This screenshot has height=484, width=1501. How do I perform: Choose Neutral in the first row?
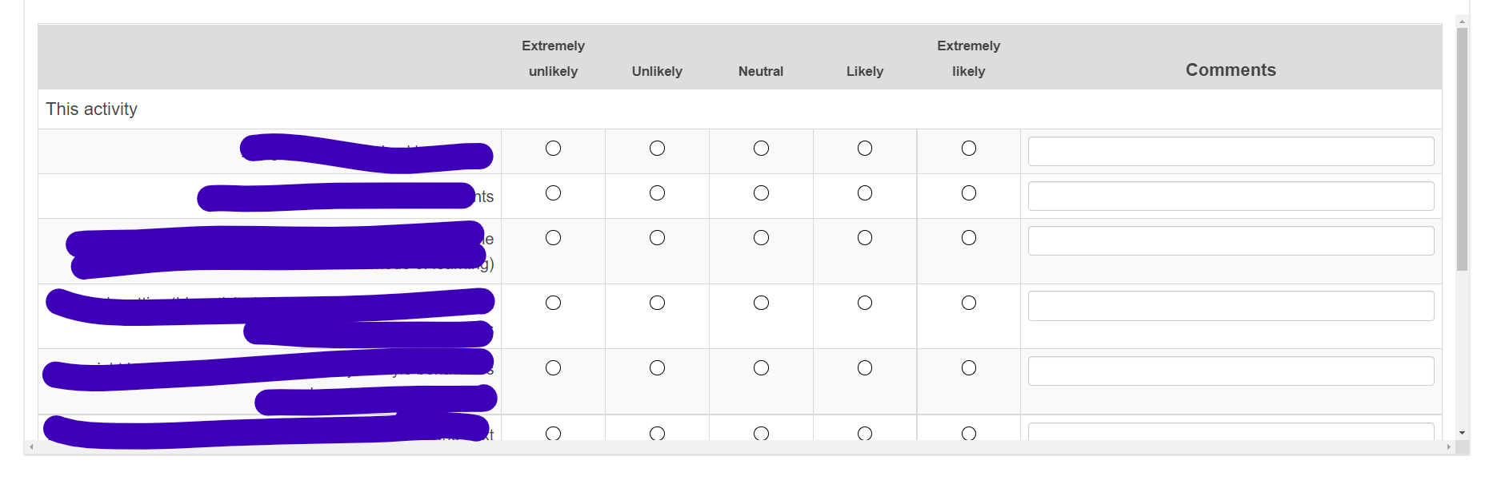tap(761, 149)
